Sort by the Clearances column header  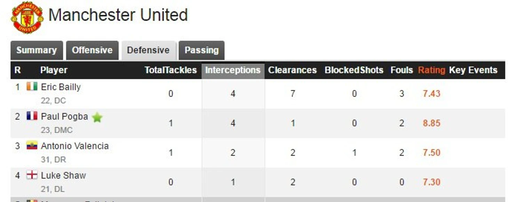(292, 70)
